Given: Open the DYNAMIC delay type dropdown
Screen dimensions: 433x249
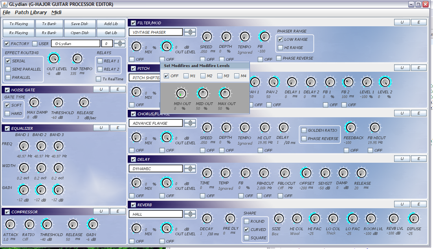Looking at the screenshot, I should tap(156, 169).
